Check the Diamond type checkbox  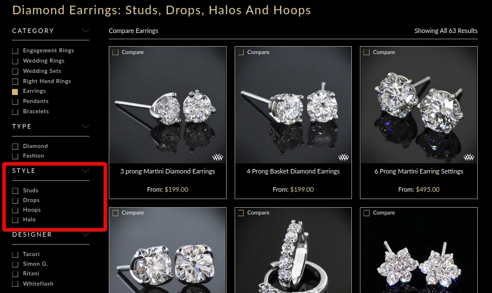pos(15,146)
